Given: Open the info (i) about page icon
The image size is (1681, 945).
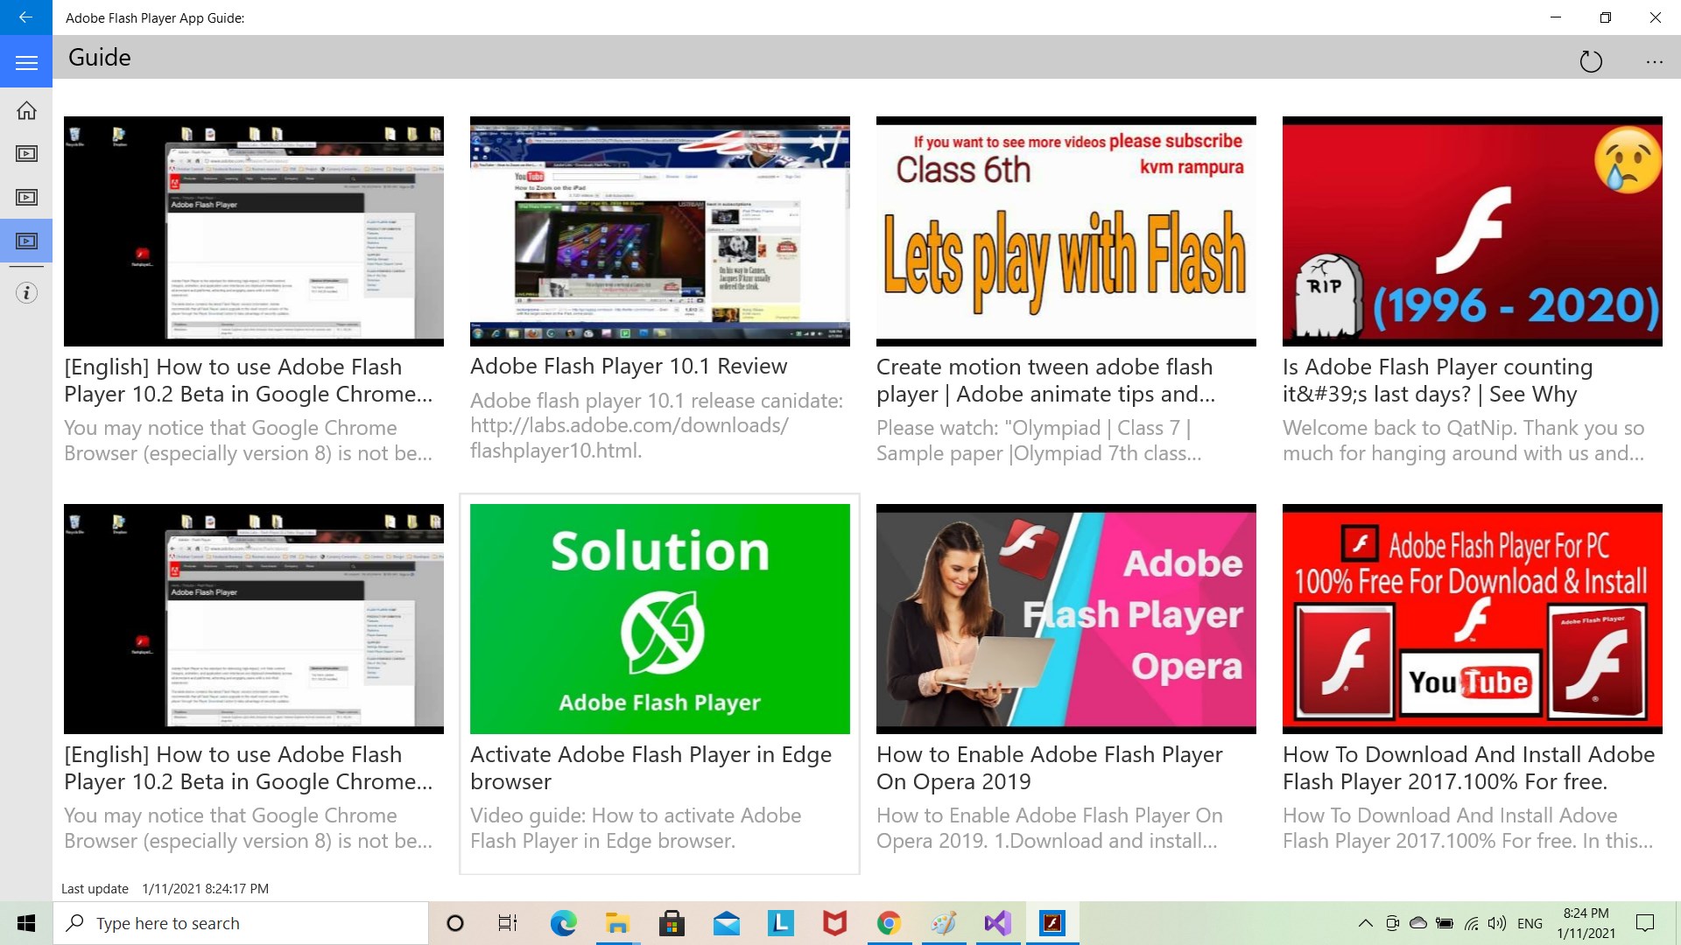Looking at the screenshot, I should [26, 293].
